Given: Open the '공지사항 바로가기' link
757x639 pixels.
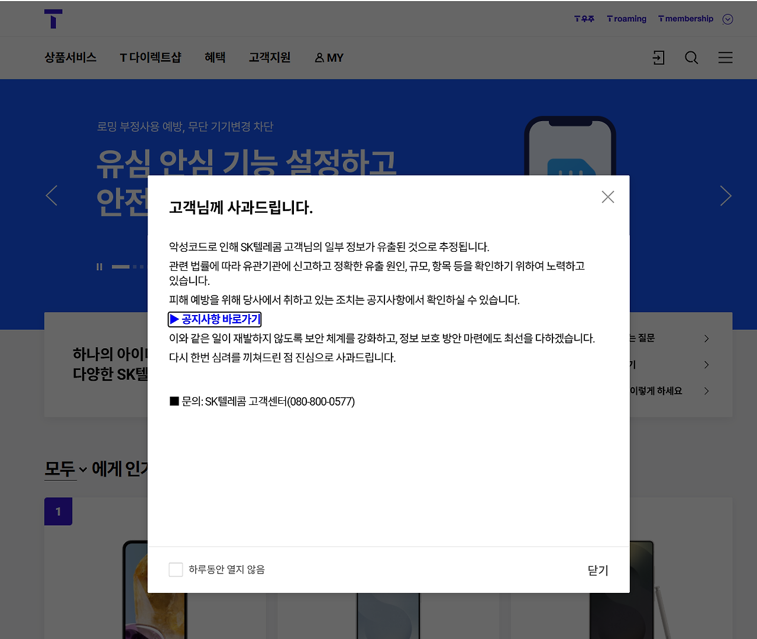Looking at the screenshot, I should (x=215, y=319).
